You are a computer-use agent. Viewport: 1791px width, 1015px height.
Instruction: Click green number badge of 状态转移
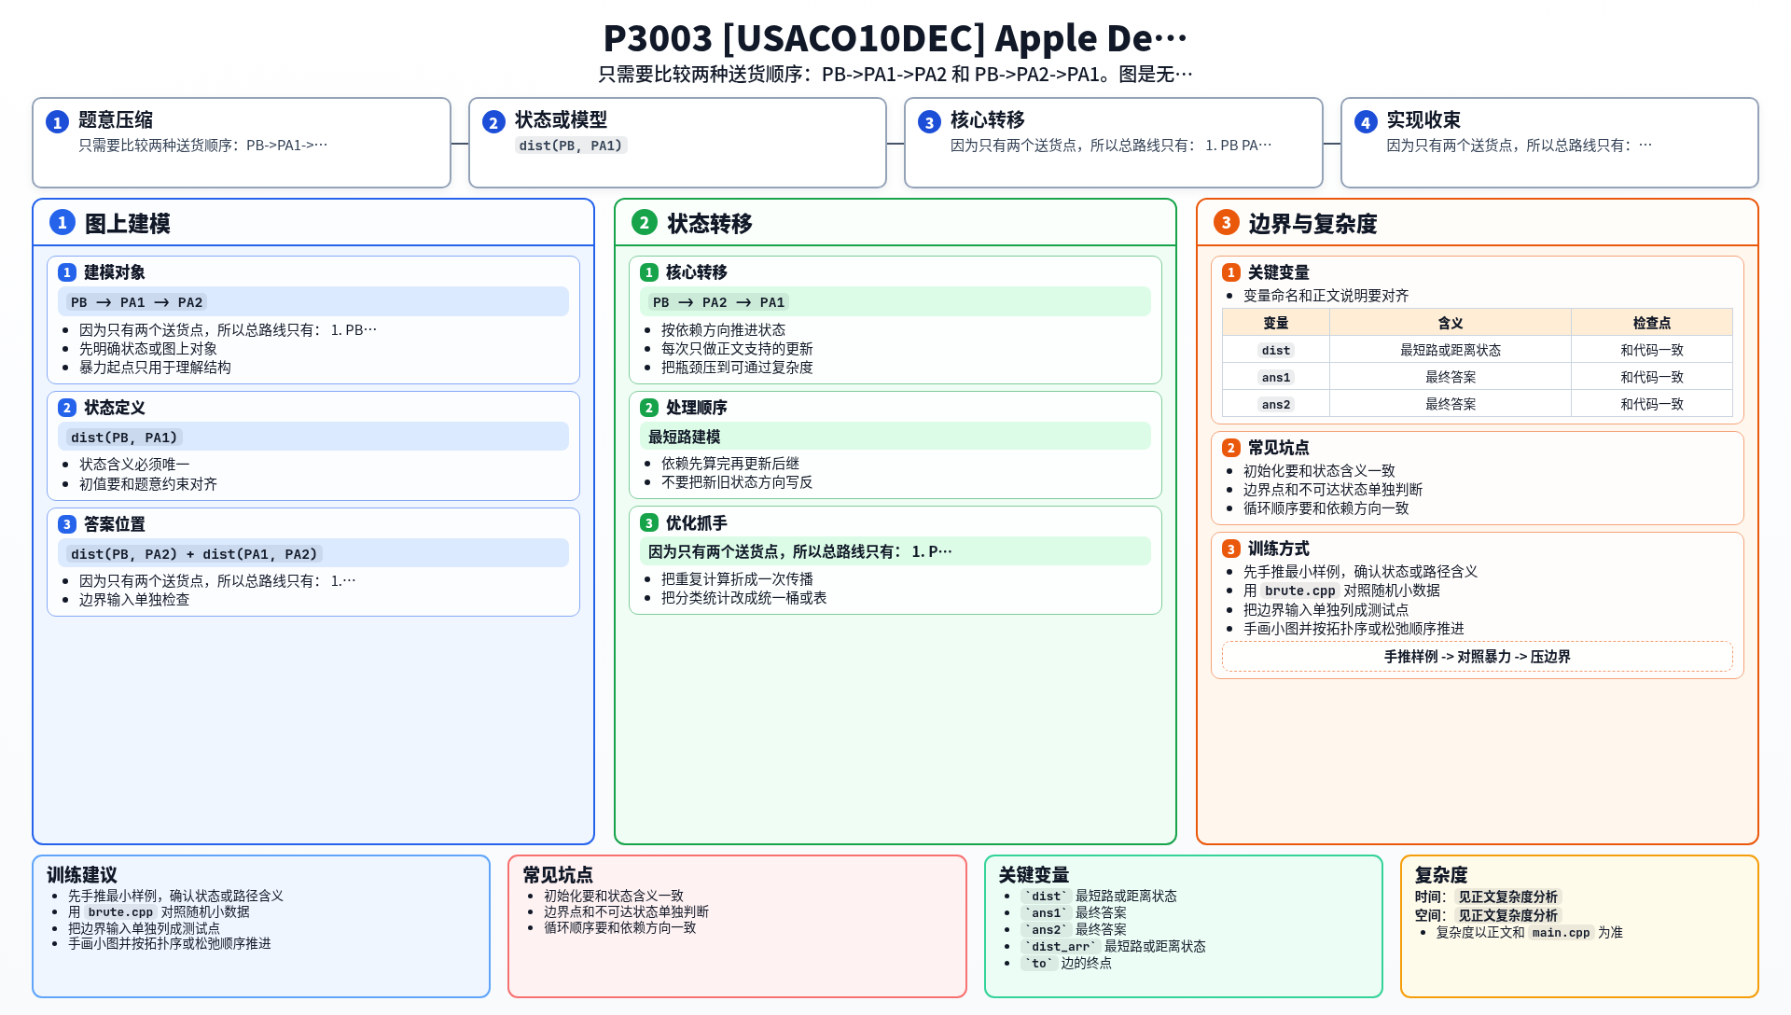pyautogui.click(x=644, y=222)
